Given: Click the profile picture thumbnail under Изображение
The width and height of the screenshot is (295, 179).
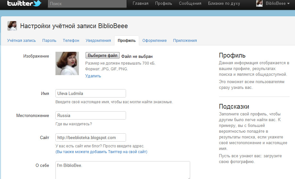Looking at the screenshot, I should 67,63.
